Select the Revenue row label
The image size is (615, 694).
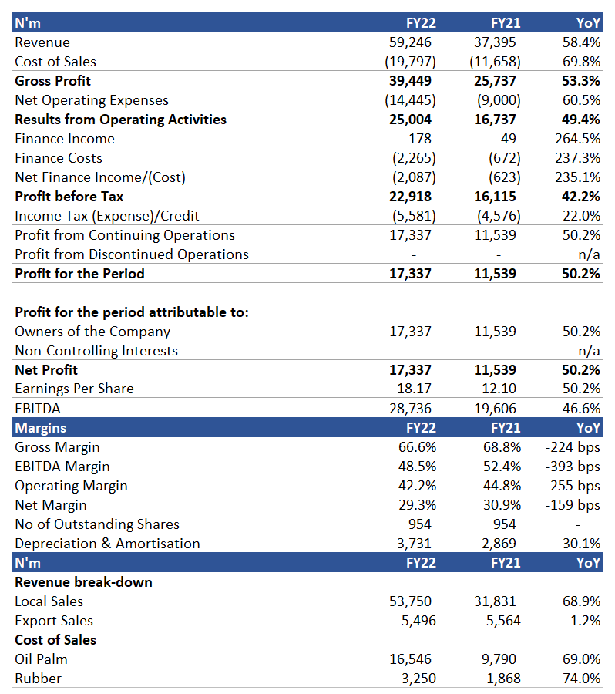tap(42, 42)
